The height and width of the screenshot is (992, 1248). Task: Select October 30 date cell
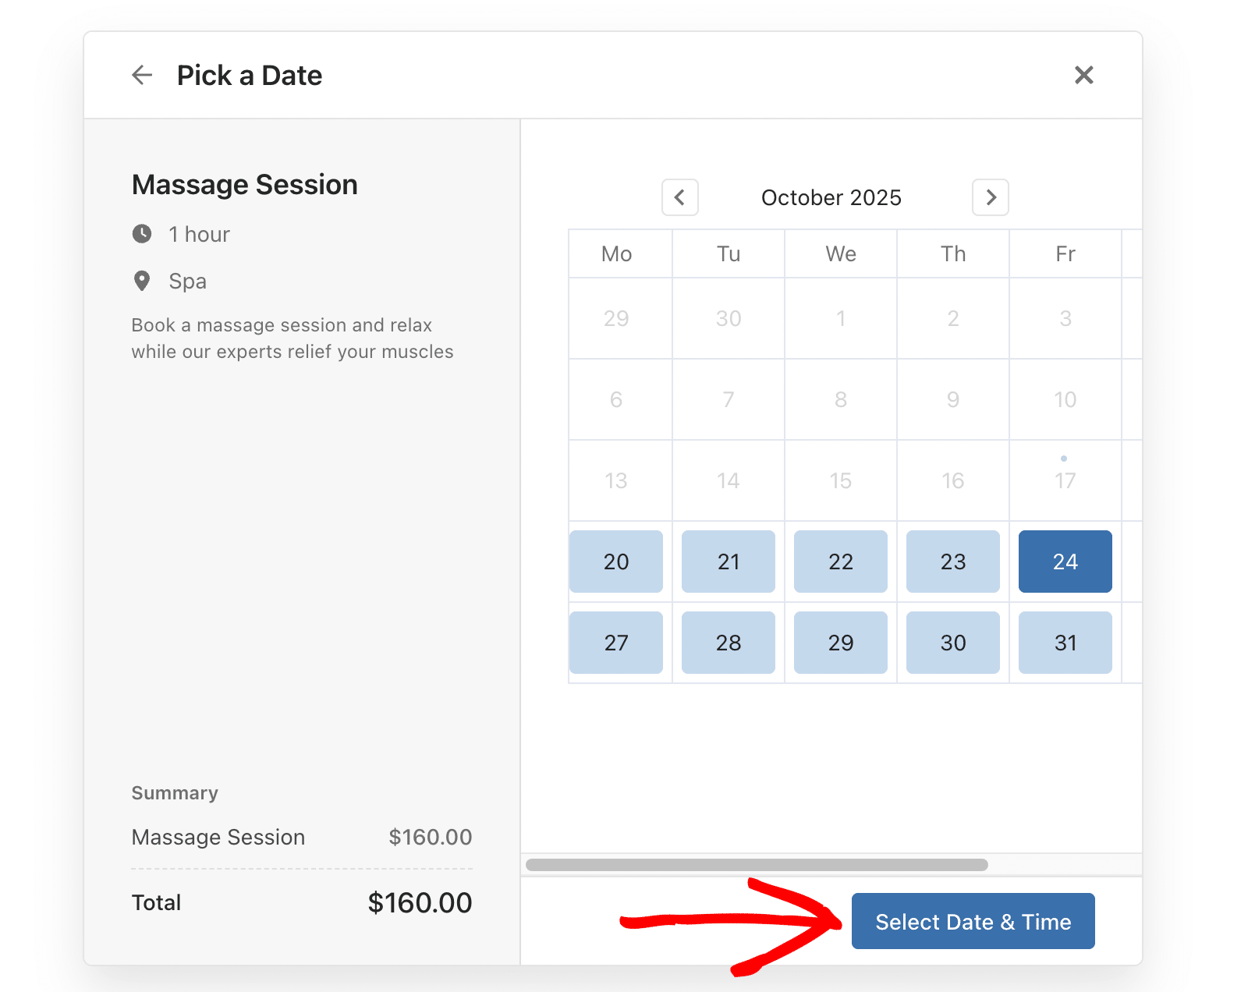(x=952, y=643)
